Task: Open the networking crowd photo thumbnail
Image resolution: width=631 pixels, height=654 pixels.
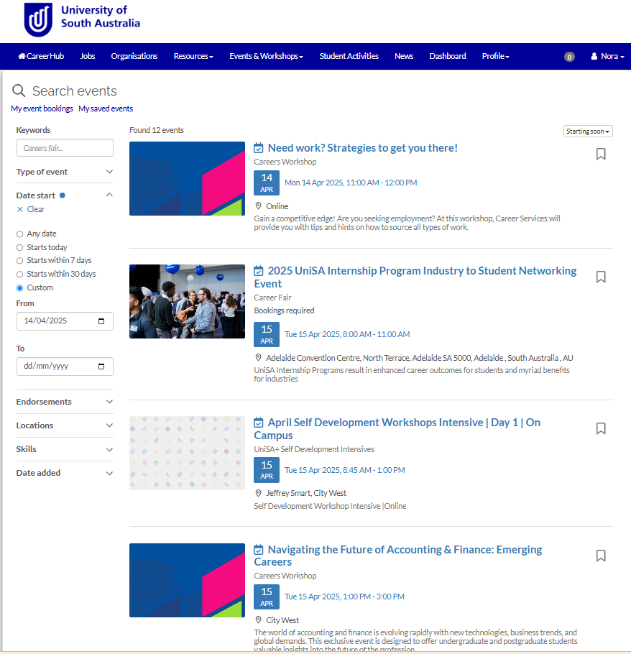Action: coord(187,302)
